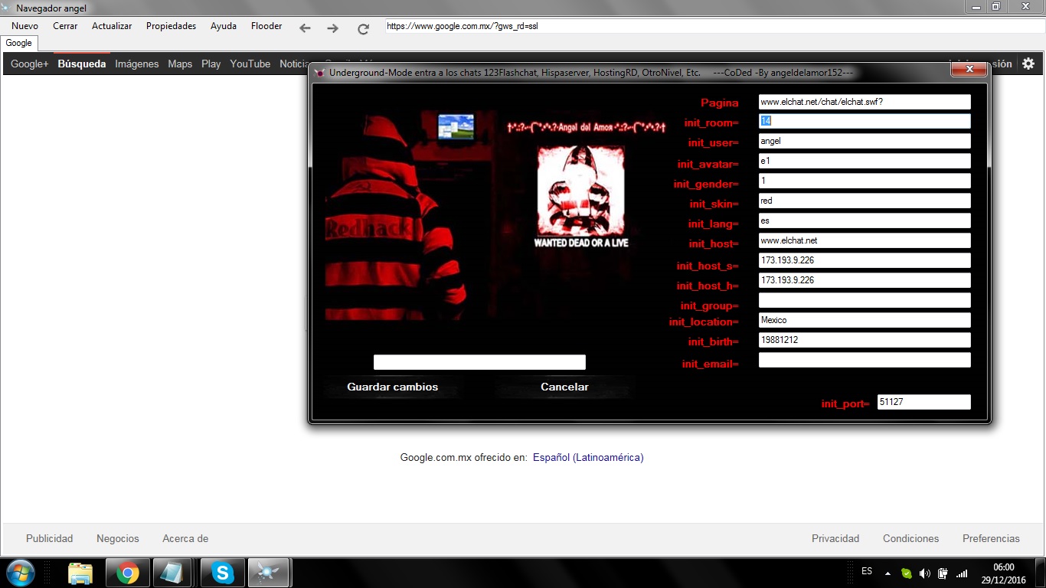Select the Navegador angel taskbar icon

pyautogui.click(x=269, y=573)
